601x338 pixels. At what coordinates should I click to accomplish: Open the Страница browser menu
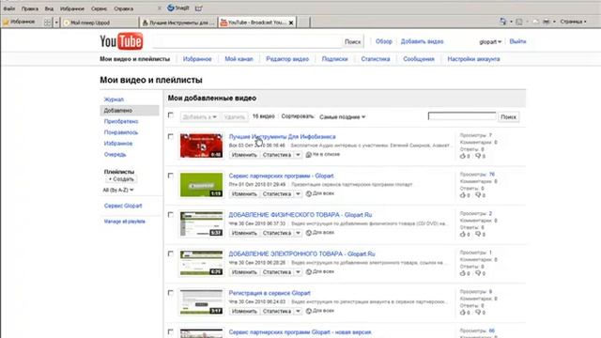click(x=573, y=22)
